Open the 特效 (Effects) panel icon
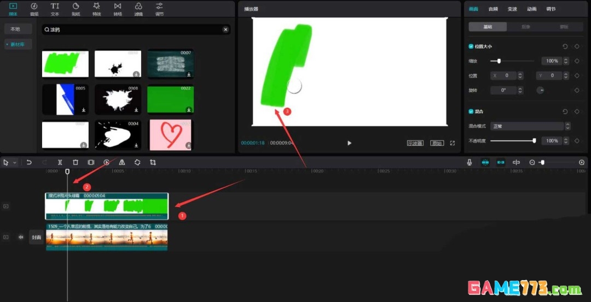 (x=96, y=8)
